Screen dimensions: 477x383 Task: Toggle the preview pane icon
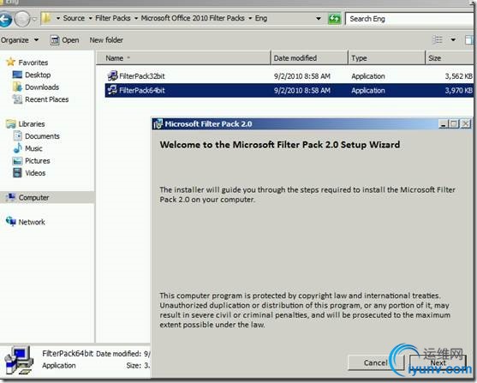tap(469, 40)
